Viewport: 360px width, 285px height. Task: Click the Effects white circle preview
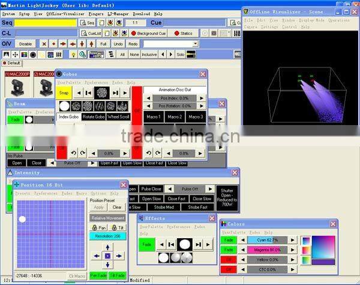[x=185, y=244]
